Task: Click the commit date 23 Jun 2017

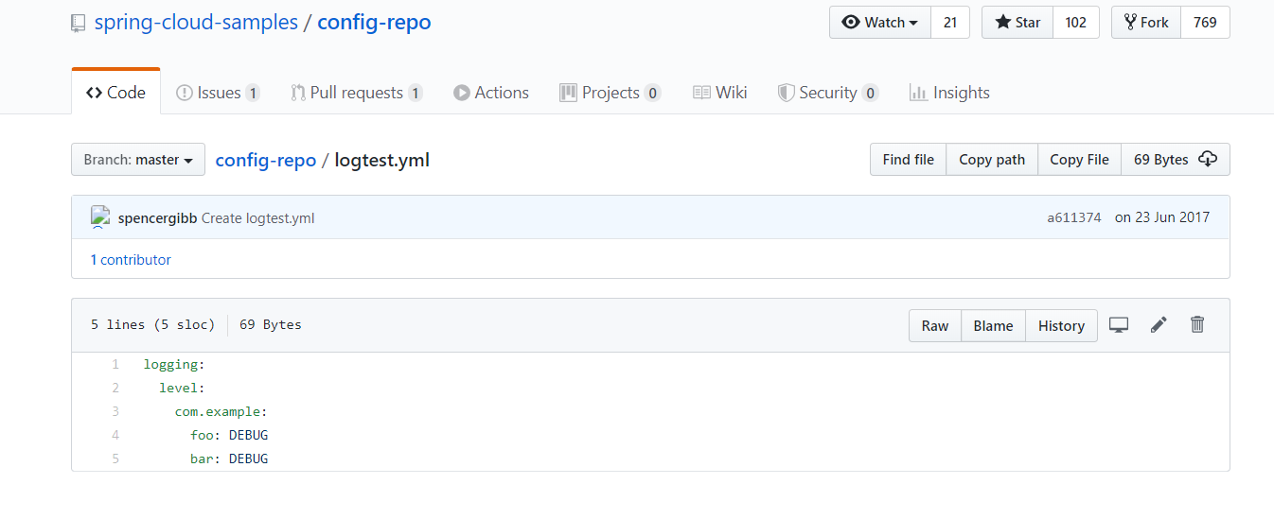Action: 1162,217
